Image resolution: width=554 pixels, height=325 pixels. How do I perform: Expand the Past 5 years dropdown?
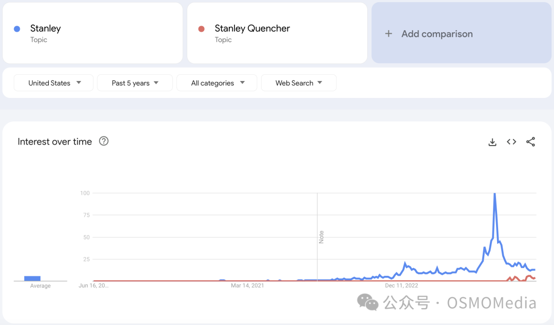(135, 83)
